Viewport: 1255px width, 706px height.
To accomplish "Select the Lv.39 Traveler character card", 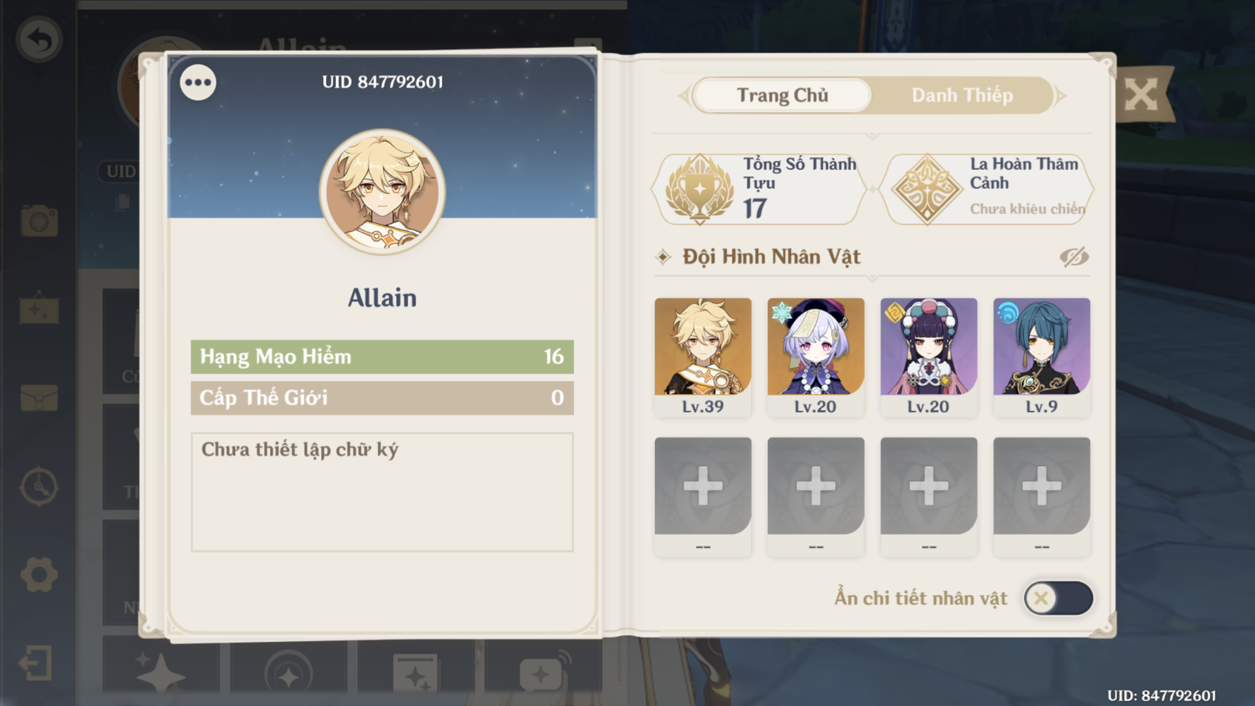I will click(x=703, y=357).
